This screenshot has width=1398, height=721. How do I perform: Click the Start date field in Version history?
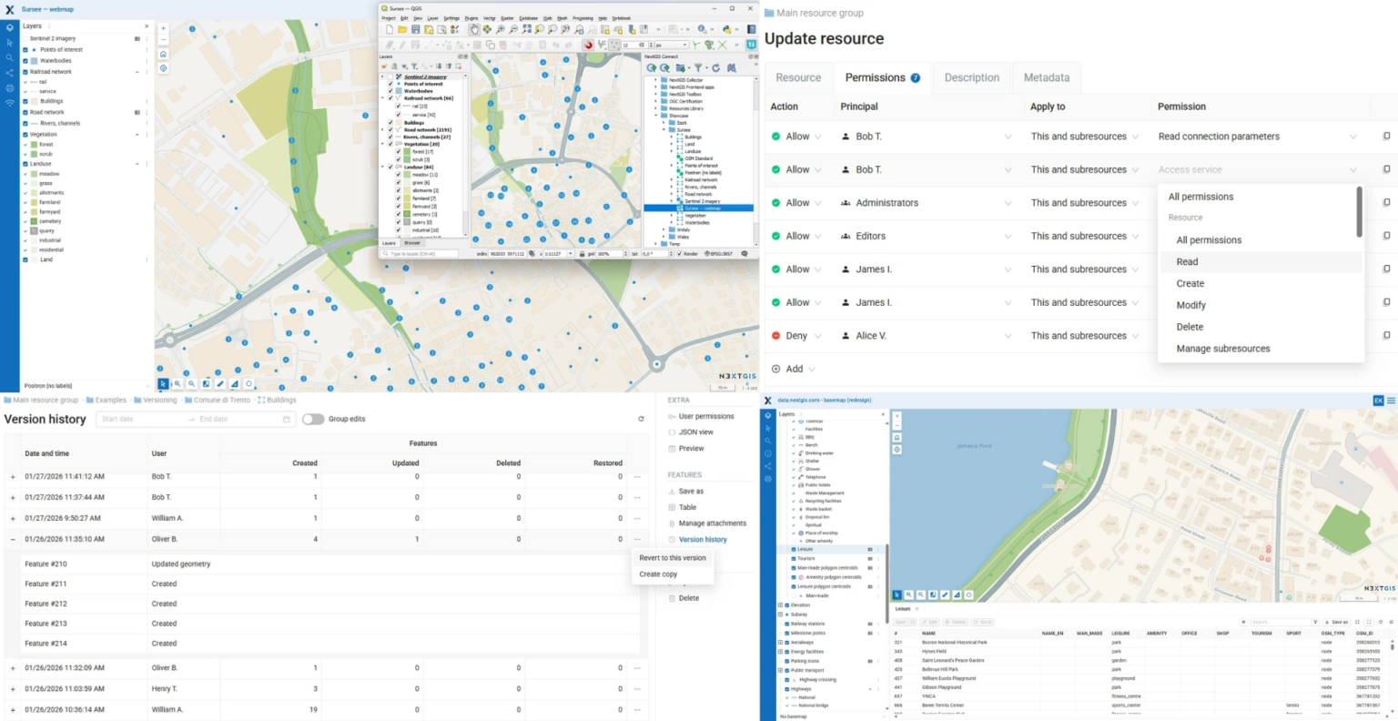(139, 419)
